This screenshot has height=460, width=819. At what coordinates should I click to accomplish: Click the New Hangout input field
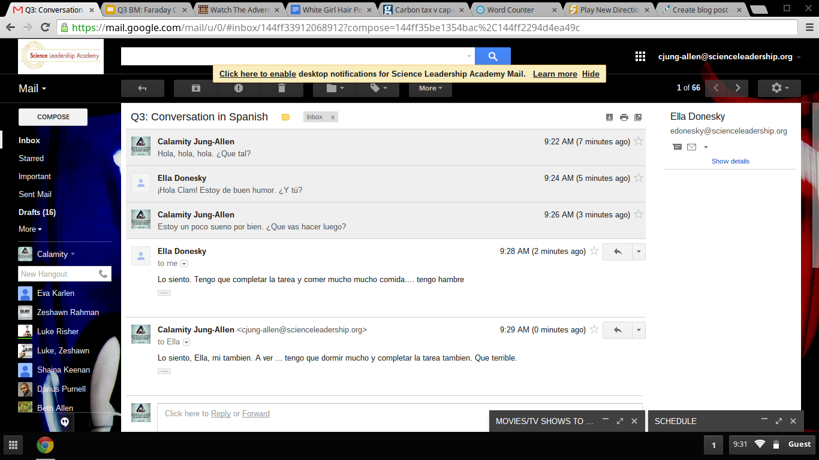coord(58,274)
